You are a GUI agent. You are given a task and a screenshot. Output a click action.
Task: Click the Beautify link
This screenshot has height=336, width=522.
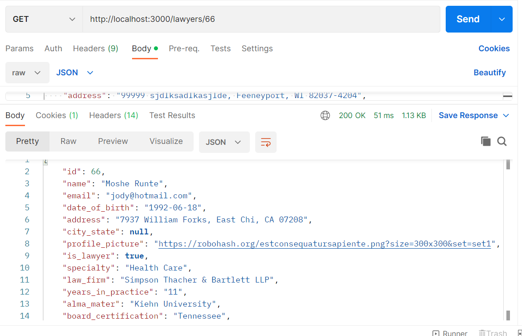point(489,73)
